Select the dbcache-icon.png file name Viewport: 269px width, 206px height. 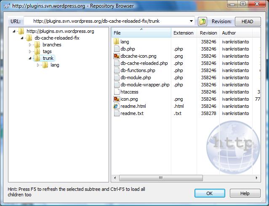pos(138,56)
